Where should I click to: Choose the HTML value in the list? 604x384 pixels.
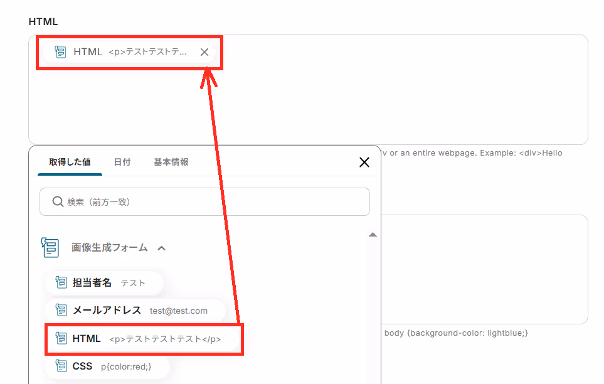pos(143,339)
